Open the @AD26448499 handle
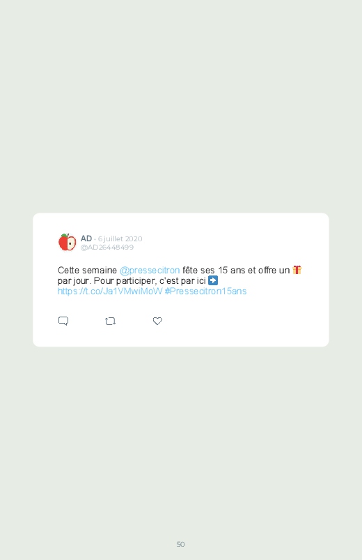The height and width of the screenshot is (560, 362). (107, 247)
